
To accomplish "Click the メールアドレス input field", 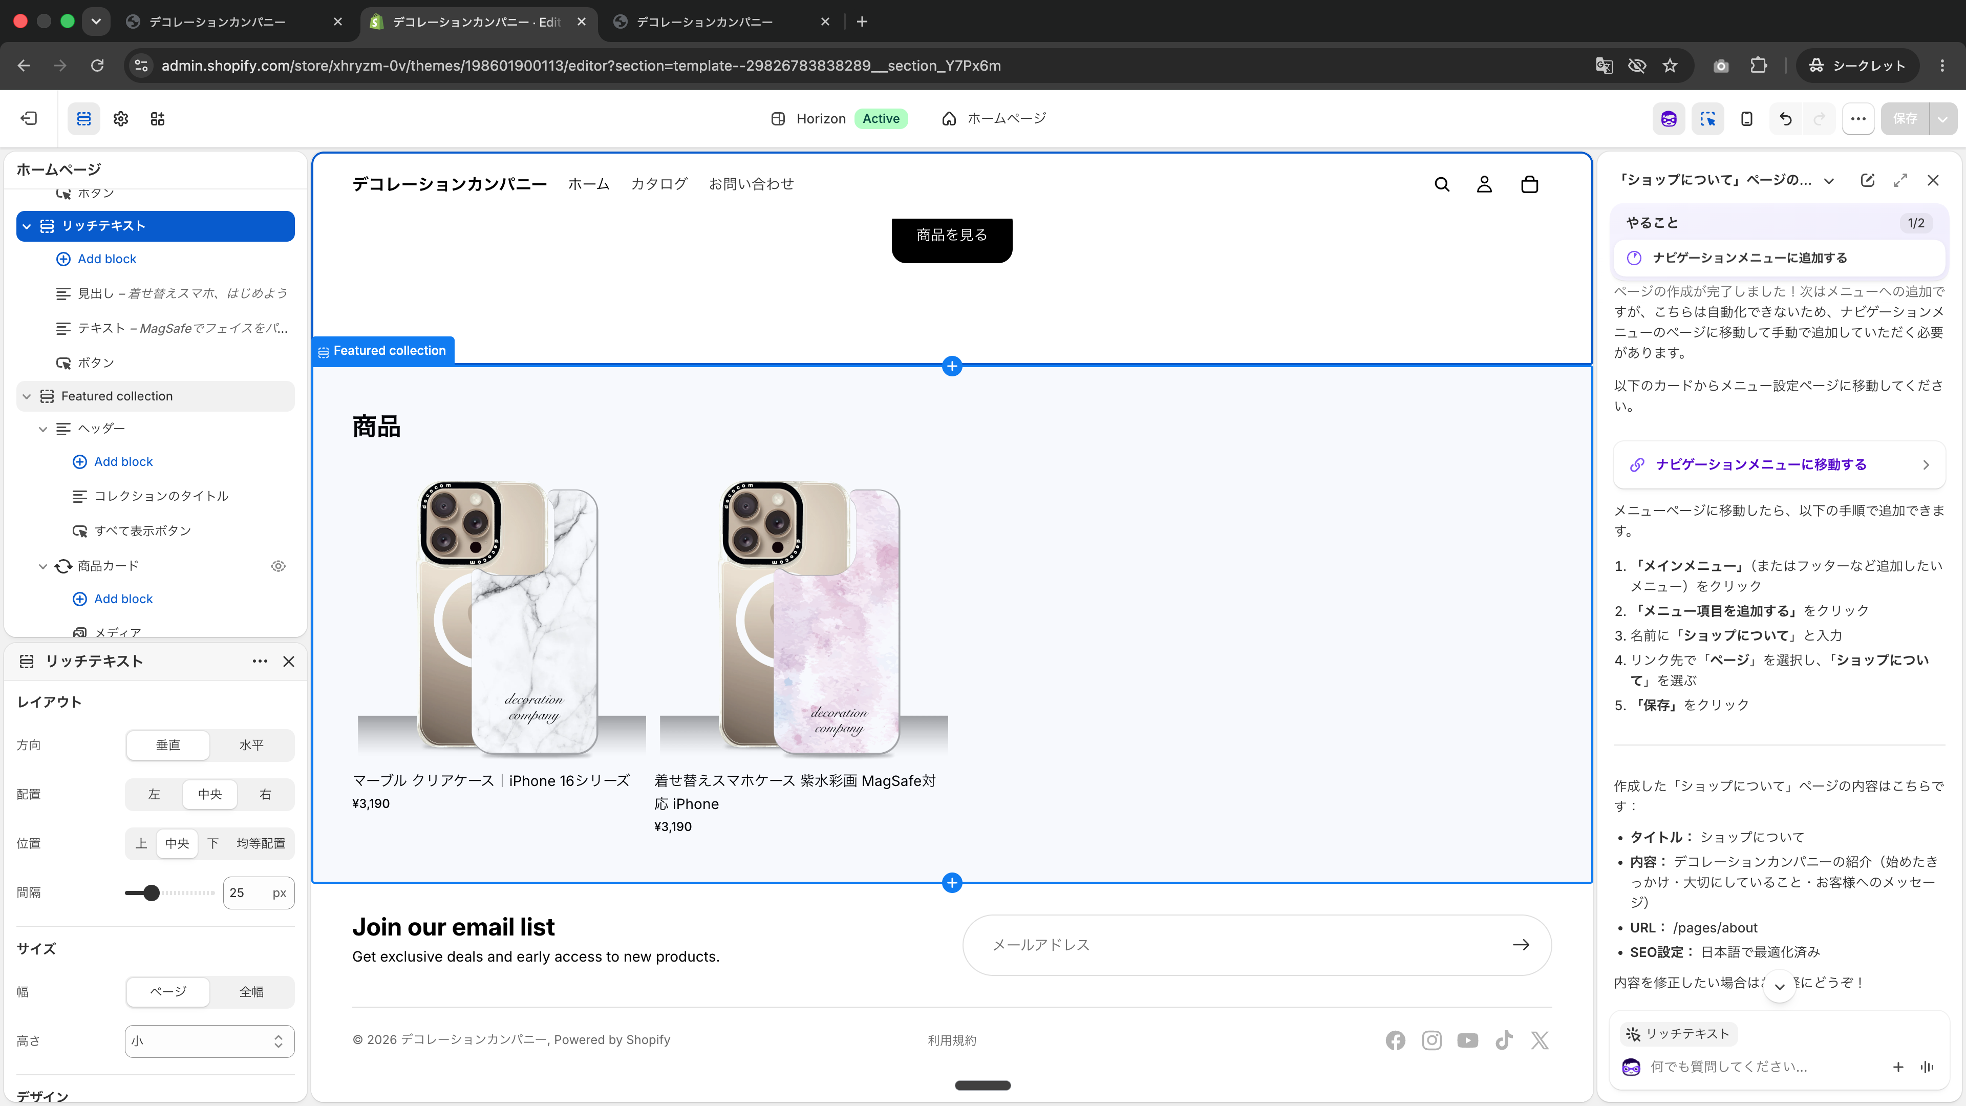I will tap(1257, 945).
